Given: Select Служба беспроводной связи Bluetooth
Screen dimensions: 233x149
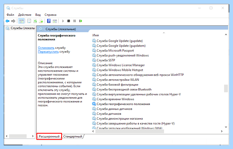Looking at the screenshot, I should (122, 89).
